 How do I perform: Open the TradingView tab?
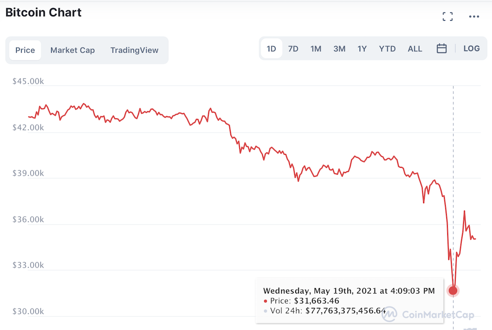click(134, 50)
